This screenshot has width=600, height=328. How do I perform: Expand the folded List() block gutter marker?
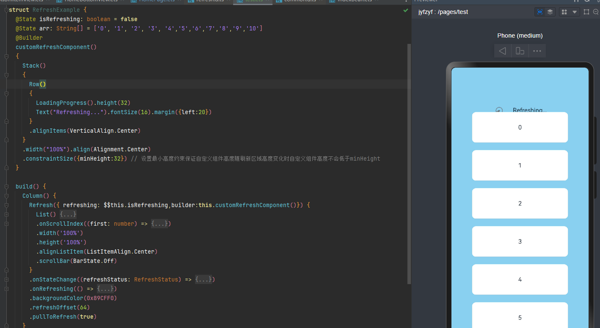click(x=6, y=214)
